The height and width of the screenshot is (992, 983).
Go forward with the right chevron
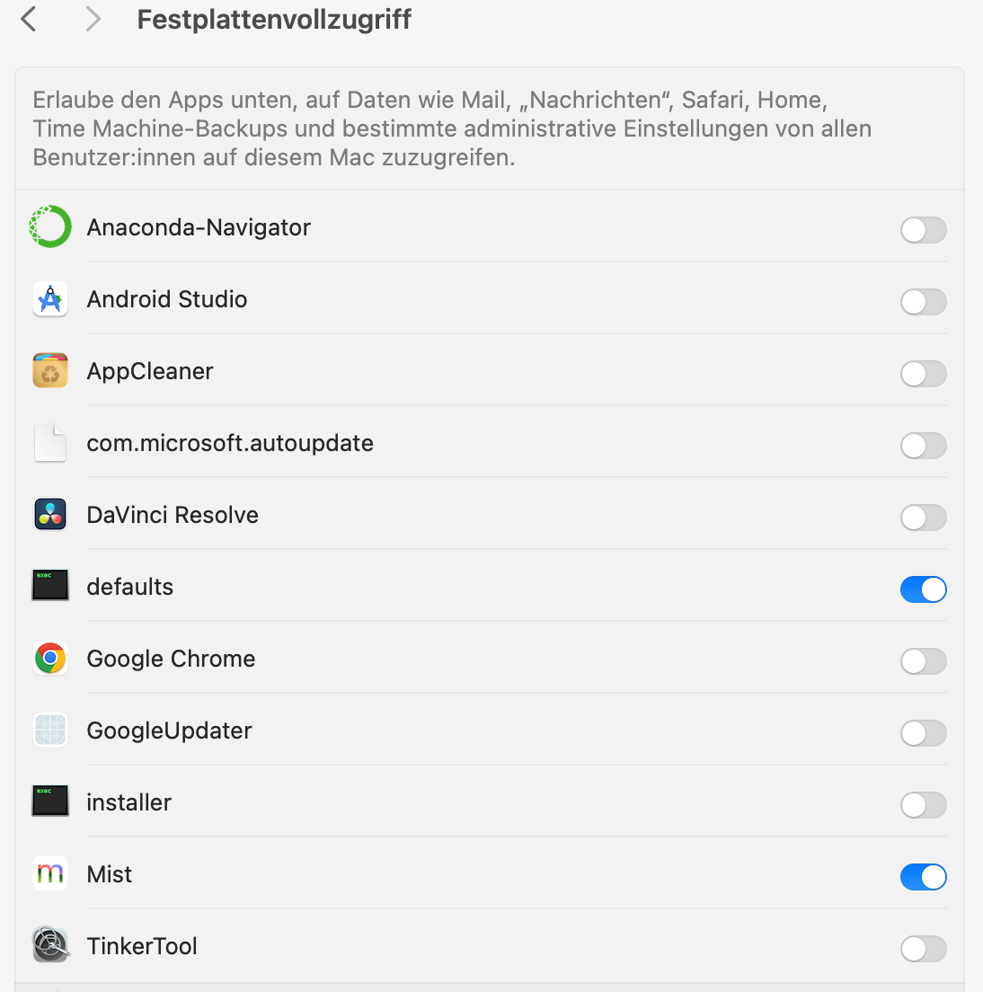point(93,19)
